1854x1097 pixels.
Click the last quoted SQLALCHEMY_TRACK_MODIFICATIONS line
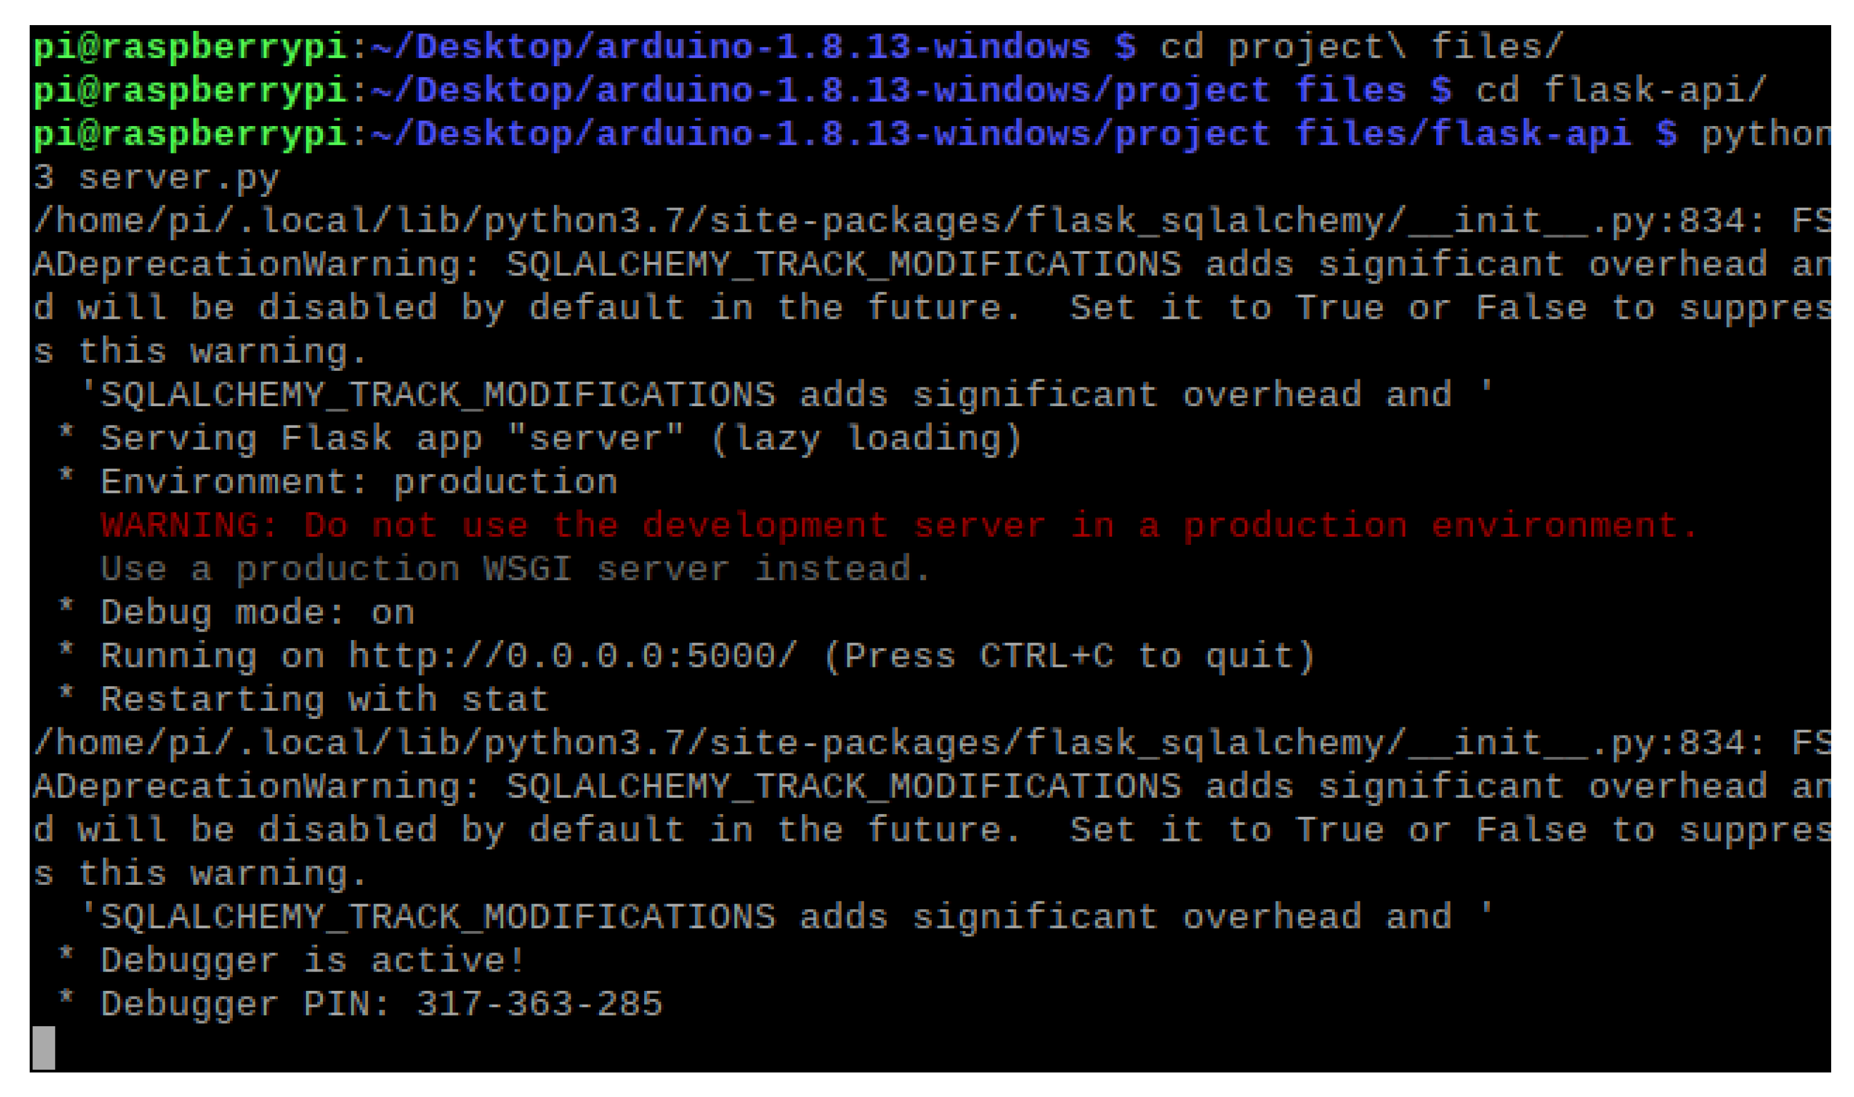click(x=786, y=917)
